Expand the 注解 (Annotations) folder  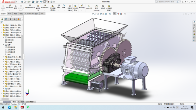coord(4,45)
